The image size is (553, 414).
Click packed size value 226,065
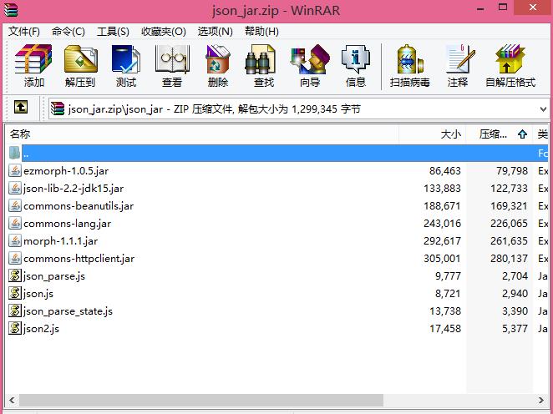tap(509, 224)
